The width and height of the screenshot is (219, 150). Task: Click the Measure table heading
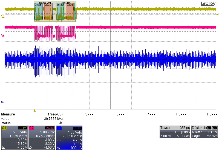[x=8, y=114]
